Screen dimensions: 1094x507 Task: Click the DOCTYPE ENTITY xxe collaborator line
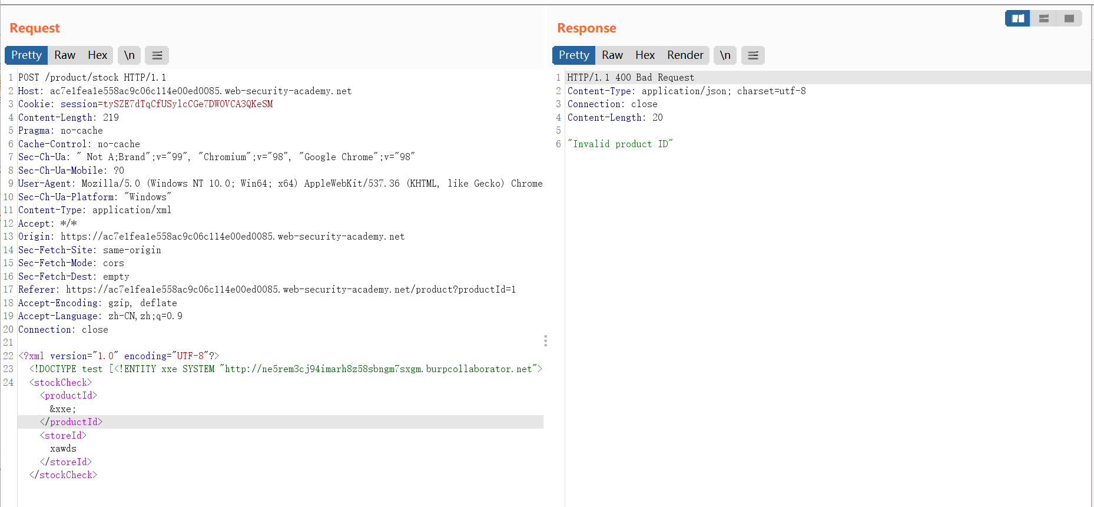pos(286,369)
